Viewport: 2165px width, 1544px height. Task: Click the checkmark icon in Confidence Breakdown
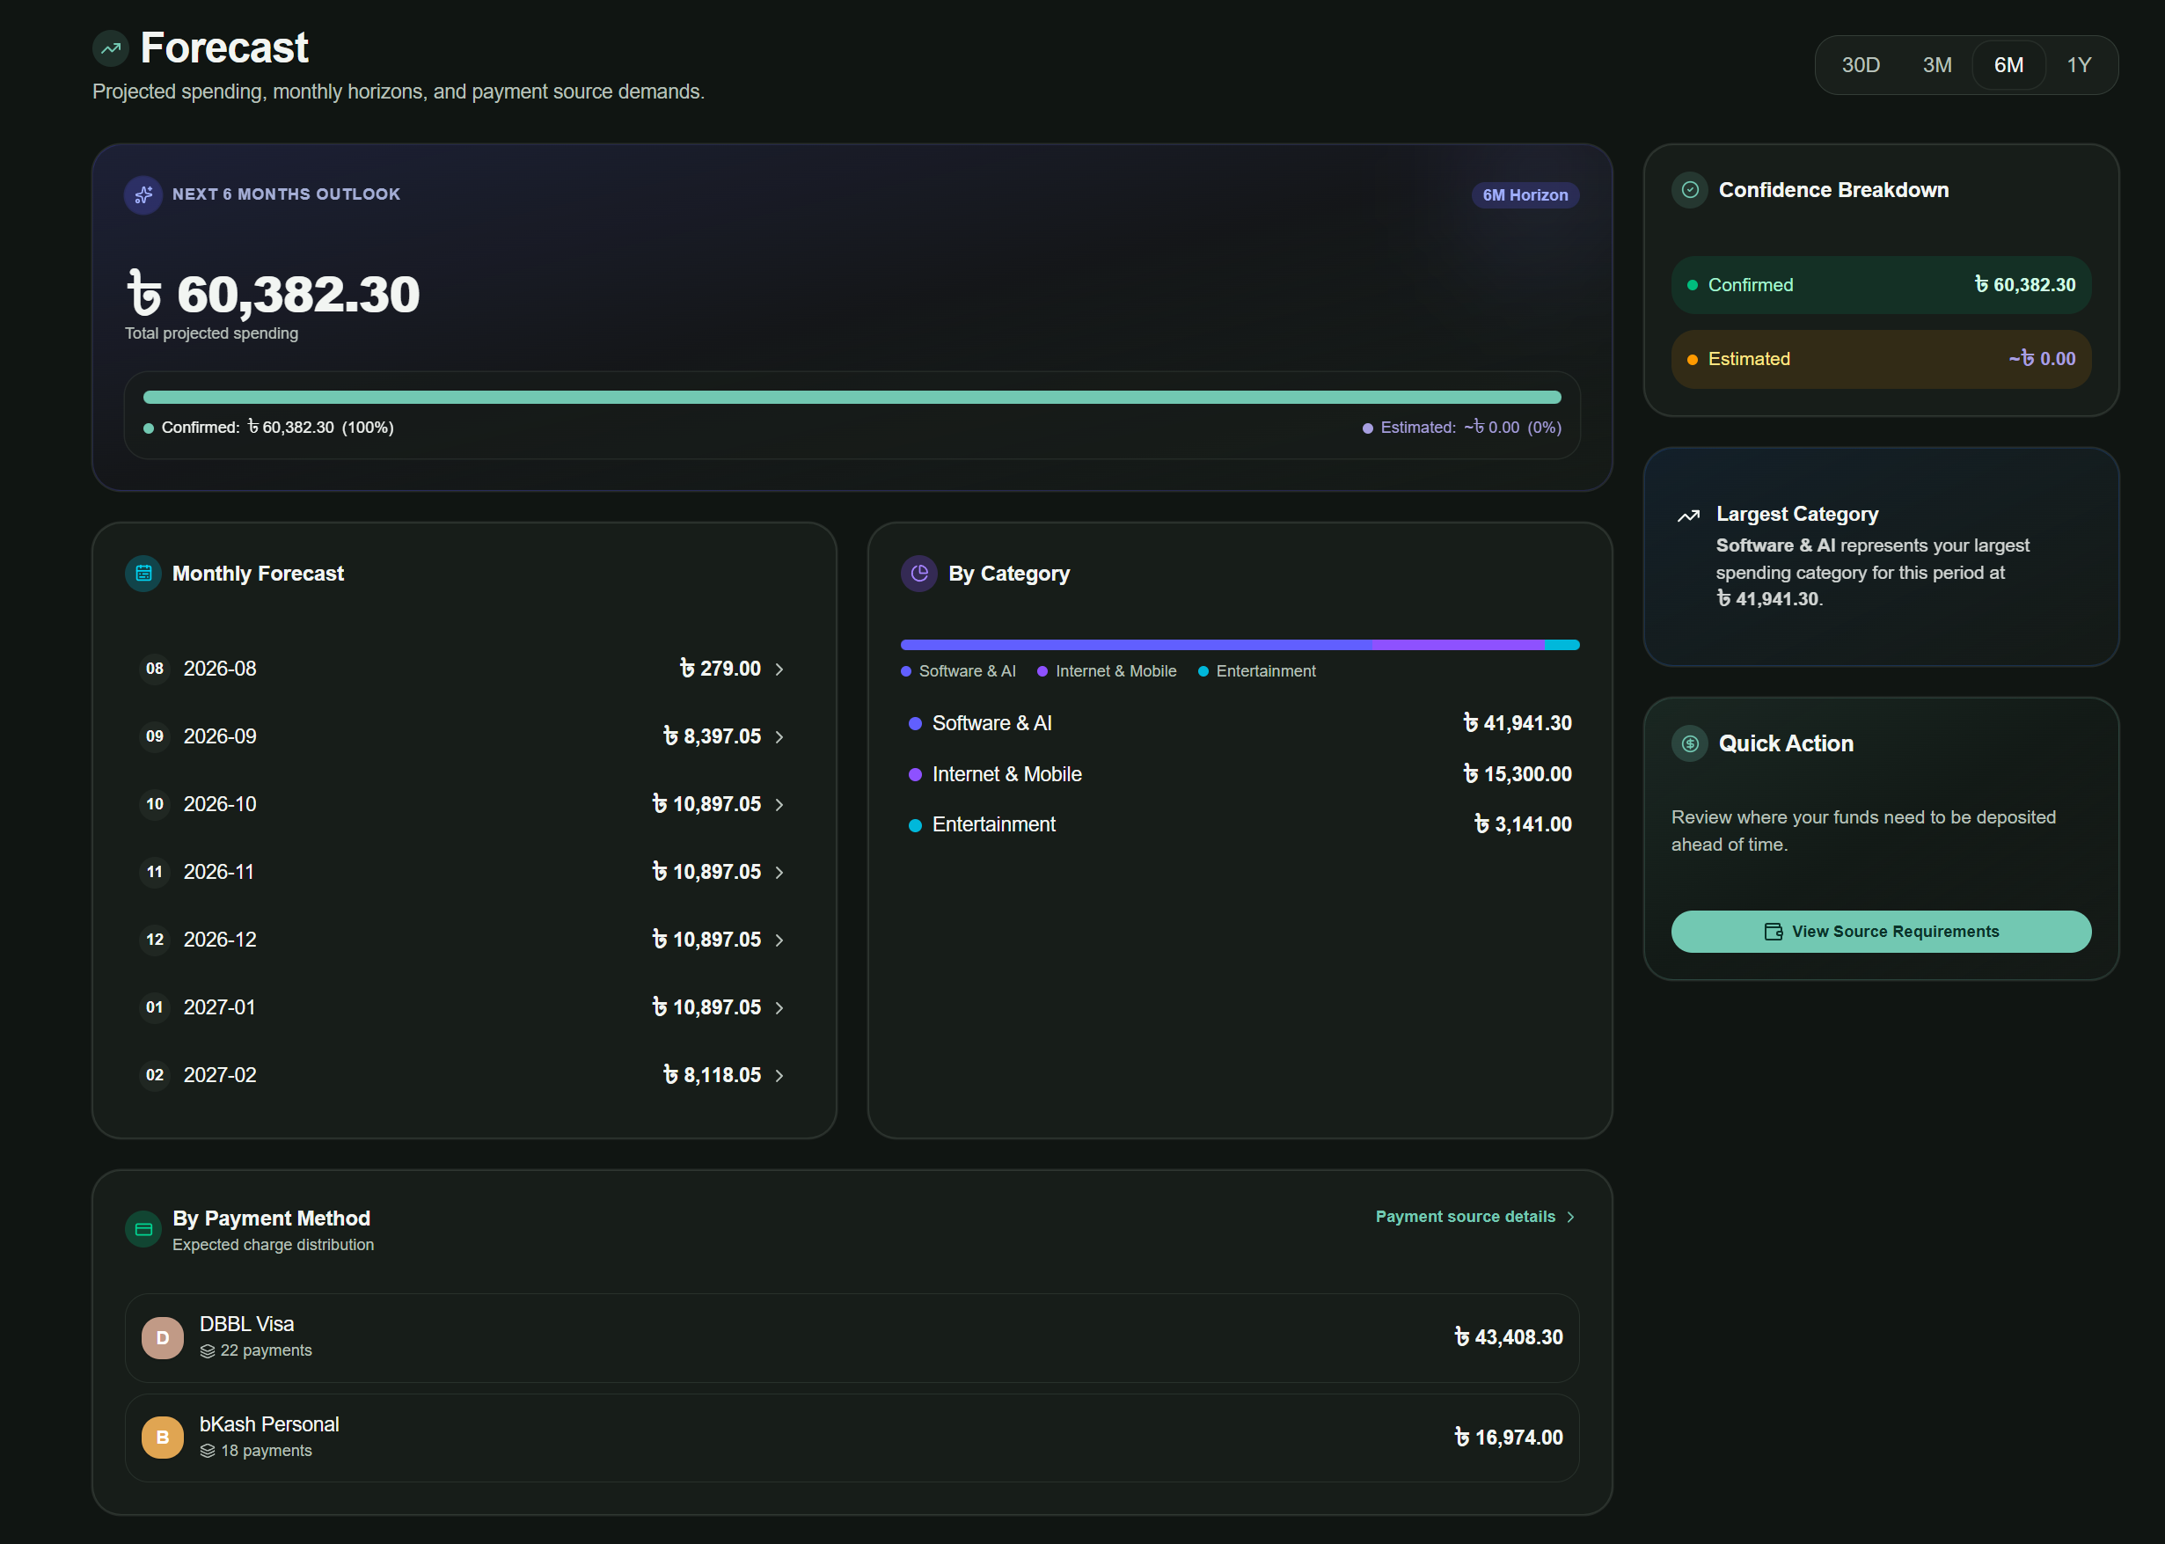[1690, 190]
